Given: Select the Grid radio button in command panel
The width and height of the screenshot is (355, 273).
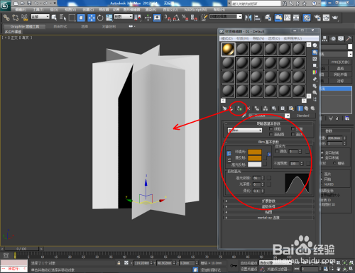Looking at the screenshot, I should pyautogui.click(x=334, y=163).
